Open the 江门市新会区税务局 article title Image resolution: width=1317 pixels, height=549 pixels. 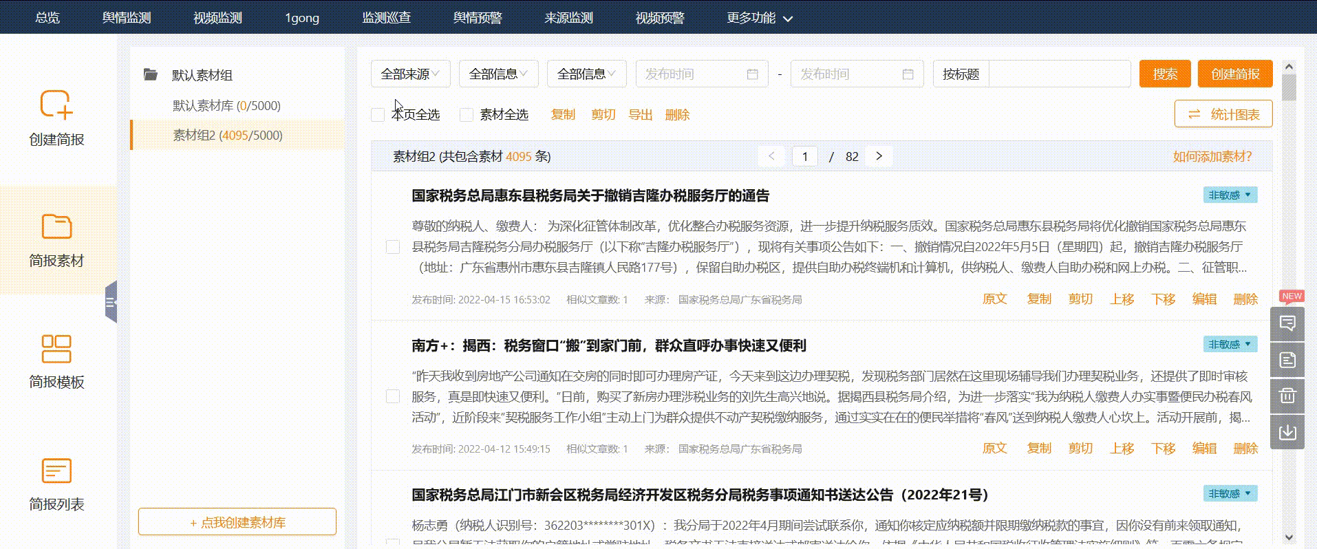coord(700,495)
